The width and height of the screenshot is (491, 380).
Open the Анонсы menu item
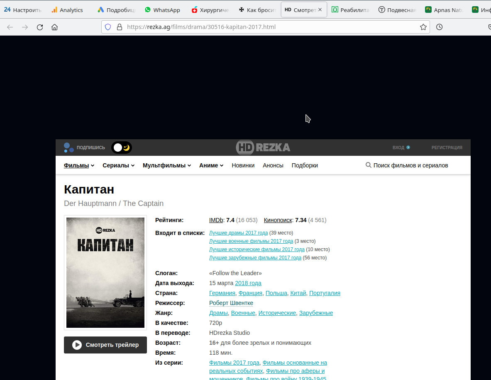pyautogui.click(x=273, y=165)
